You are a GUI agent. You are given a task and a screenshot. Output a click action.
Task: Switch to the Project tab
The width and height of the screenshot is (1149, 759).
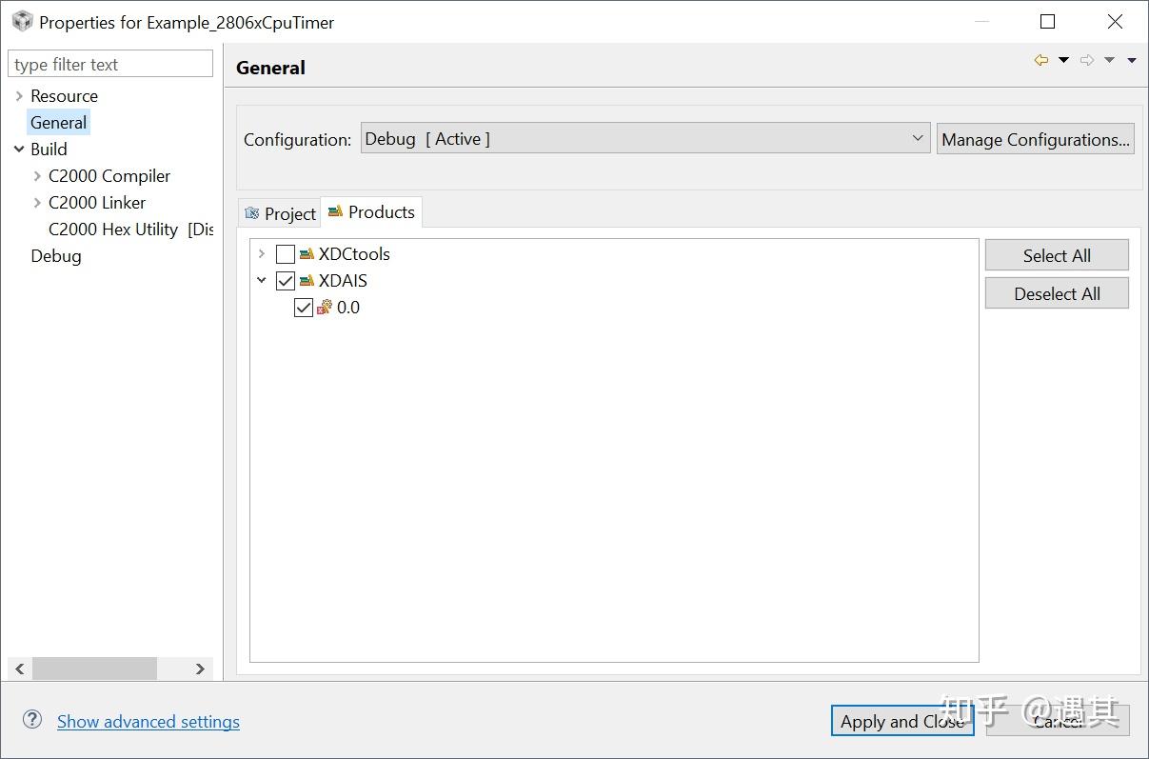point(280,214)
